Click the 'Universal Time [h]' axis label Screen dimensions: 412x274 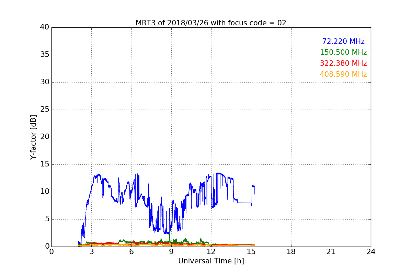tap(211, 261)
